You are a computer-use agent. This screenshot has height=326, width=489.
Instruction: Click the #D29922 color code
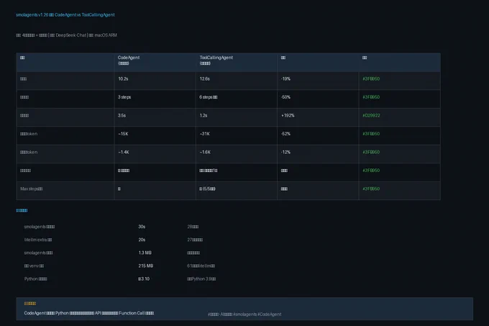pos(371,115)
